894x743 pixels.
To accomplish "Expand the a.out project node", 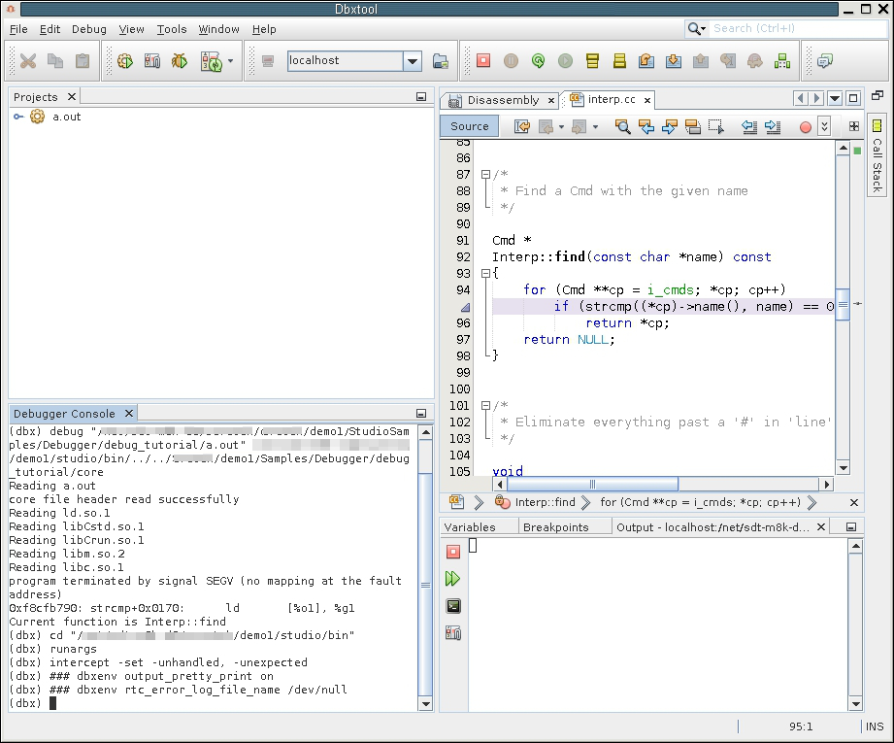I will coord(18,117).
